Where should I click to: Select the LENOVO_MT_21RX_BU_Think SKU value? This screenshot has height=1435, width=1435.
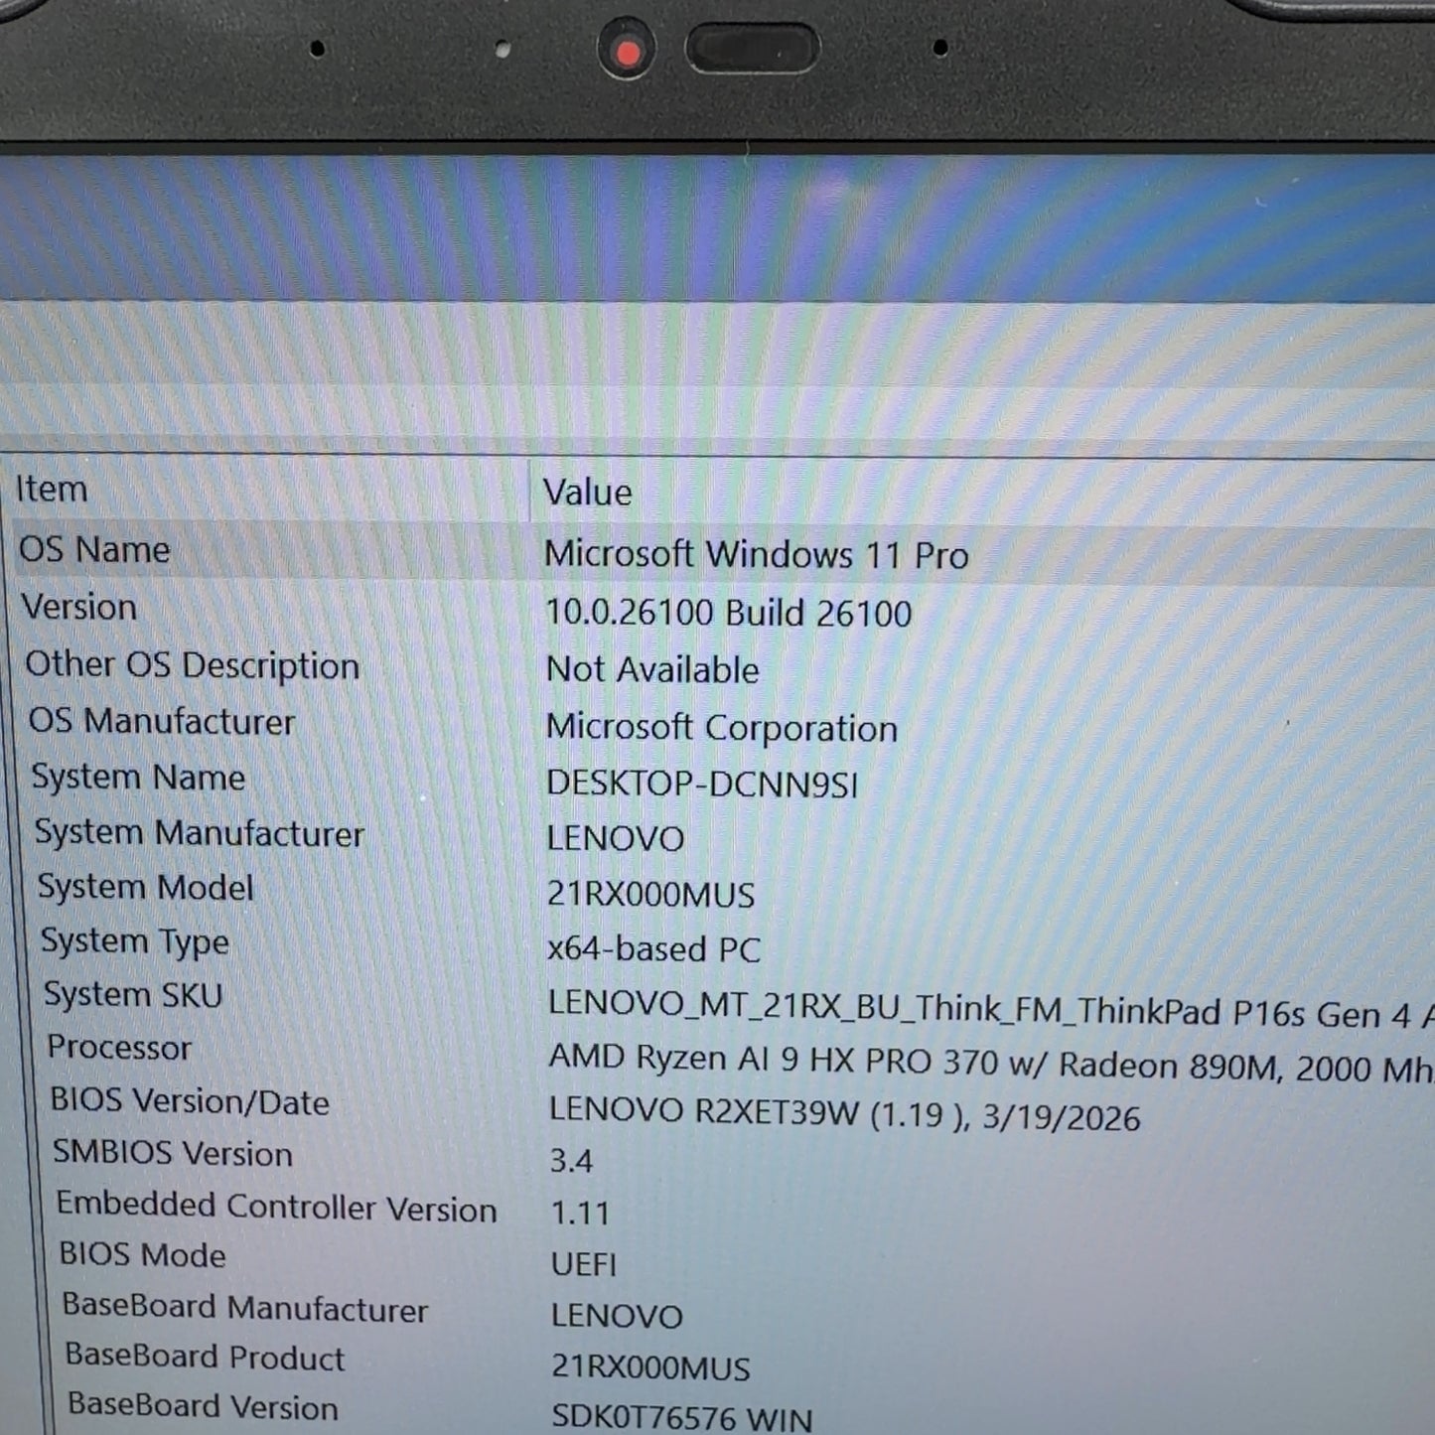(x=990, y=1011)
